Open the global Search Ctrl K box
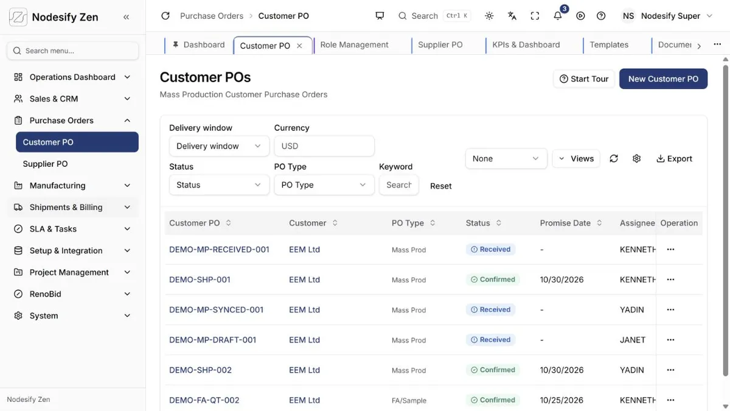 click(x=434, y=16)
